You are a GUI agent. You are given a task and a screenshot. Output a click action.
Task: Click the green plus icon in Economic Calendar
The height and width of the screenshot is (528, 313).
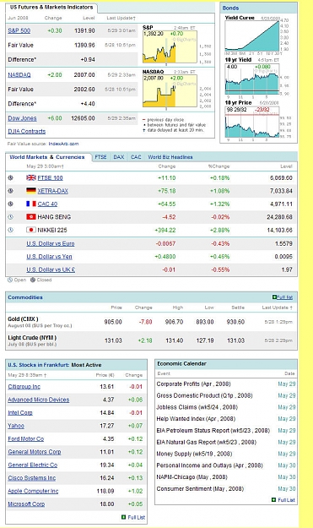click(x=273, y=500)
